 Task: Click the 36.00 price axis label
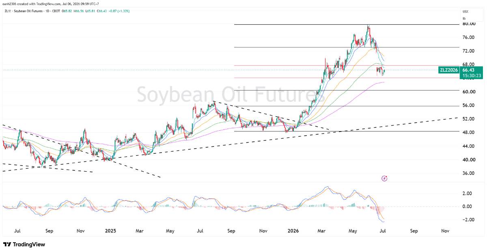[468, 173]
